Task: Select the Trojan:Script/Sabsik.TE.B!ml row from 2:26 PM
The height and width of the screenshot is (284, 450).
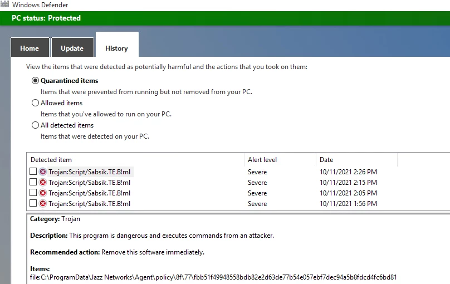Action: click(89, 172)
